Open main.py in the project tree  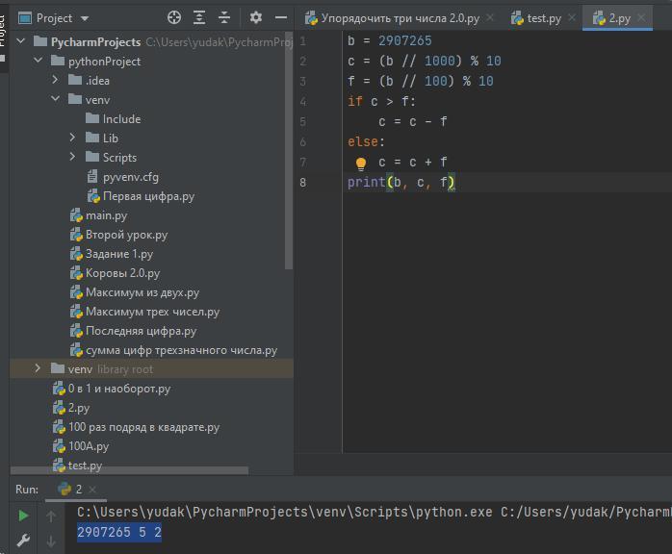pos(106,215)
